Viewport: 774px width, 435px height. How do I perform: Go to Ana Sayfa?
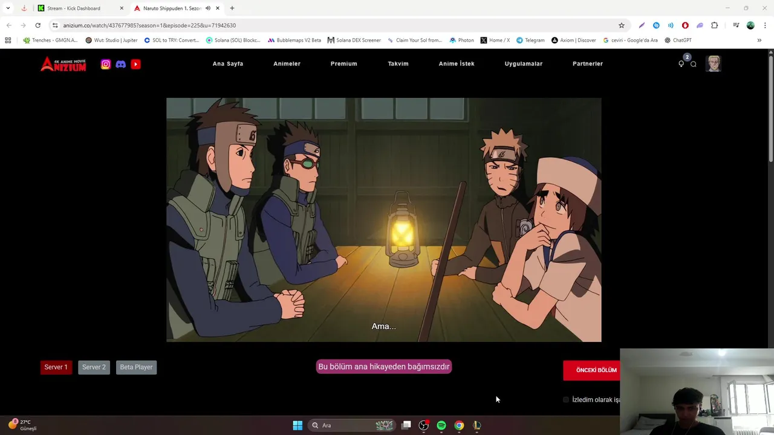click(228, 64)
